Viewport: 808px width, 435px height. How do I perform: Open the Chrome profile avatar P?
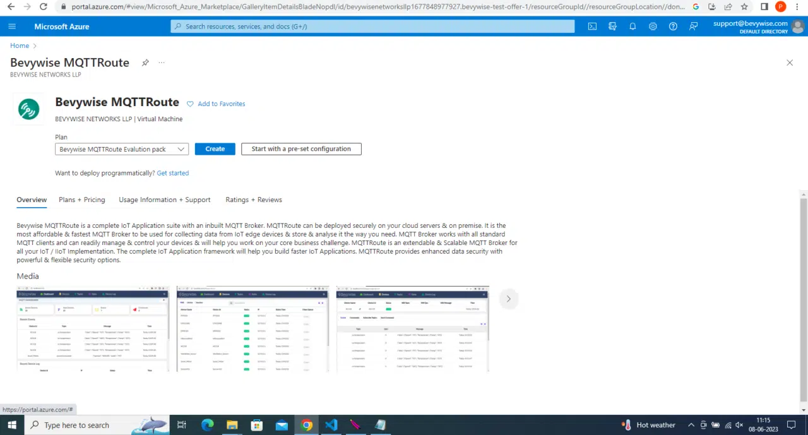coord(781,6)
